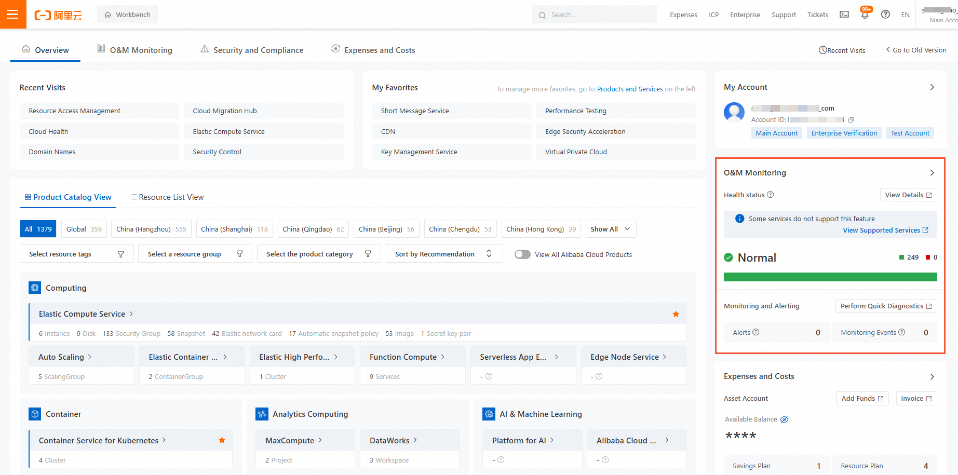Expand My Account panel arrow
This screenshot has width=958, height=475.
932,87
